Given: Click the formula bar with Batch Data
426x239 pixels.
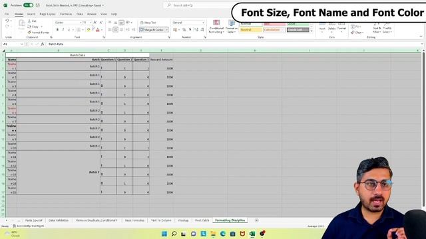Looking at the screenshot, I should pos(234,44).
